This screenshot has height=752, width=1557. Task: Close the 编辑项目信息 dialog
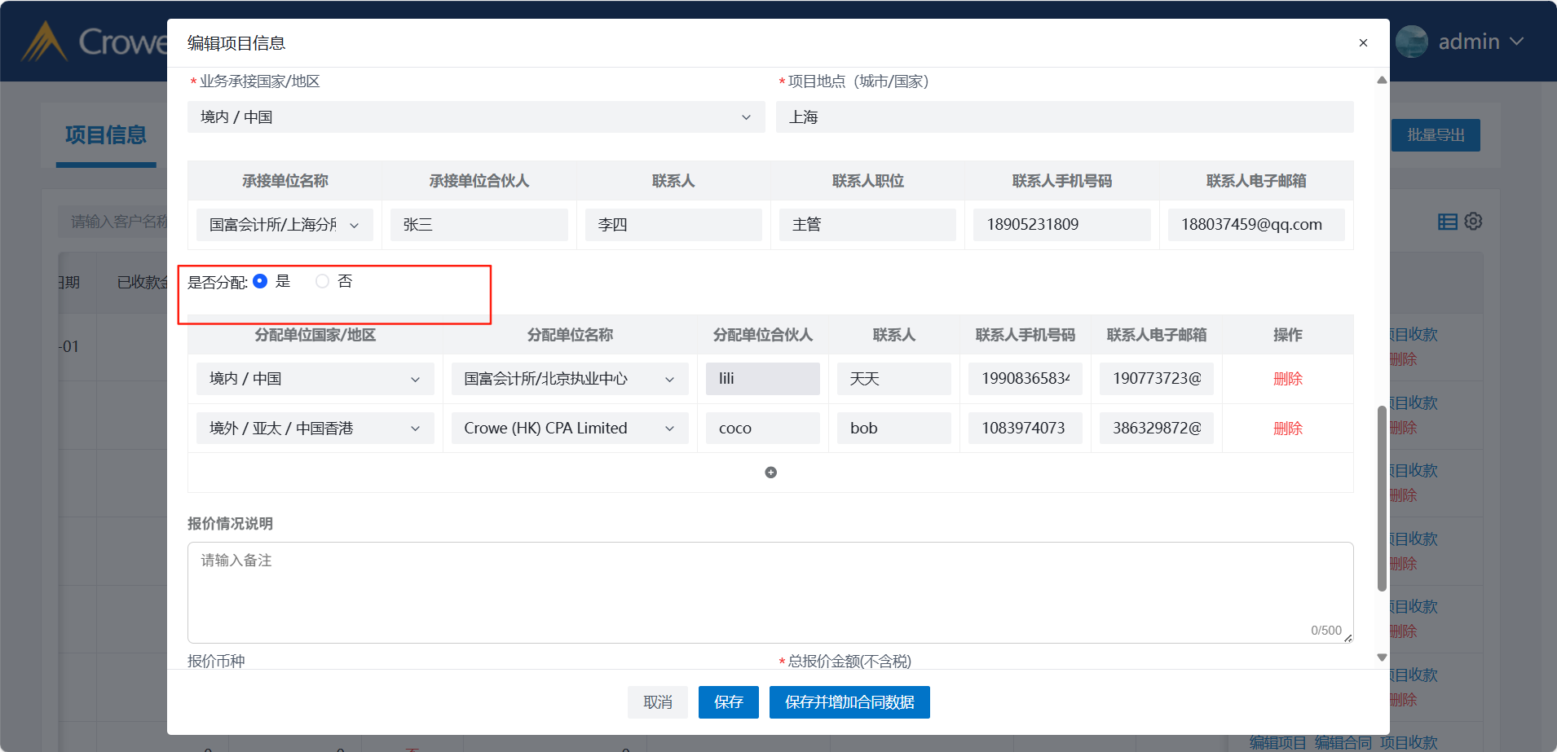[1363, 43]
